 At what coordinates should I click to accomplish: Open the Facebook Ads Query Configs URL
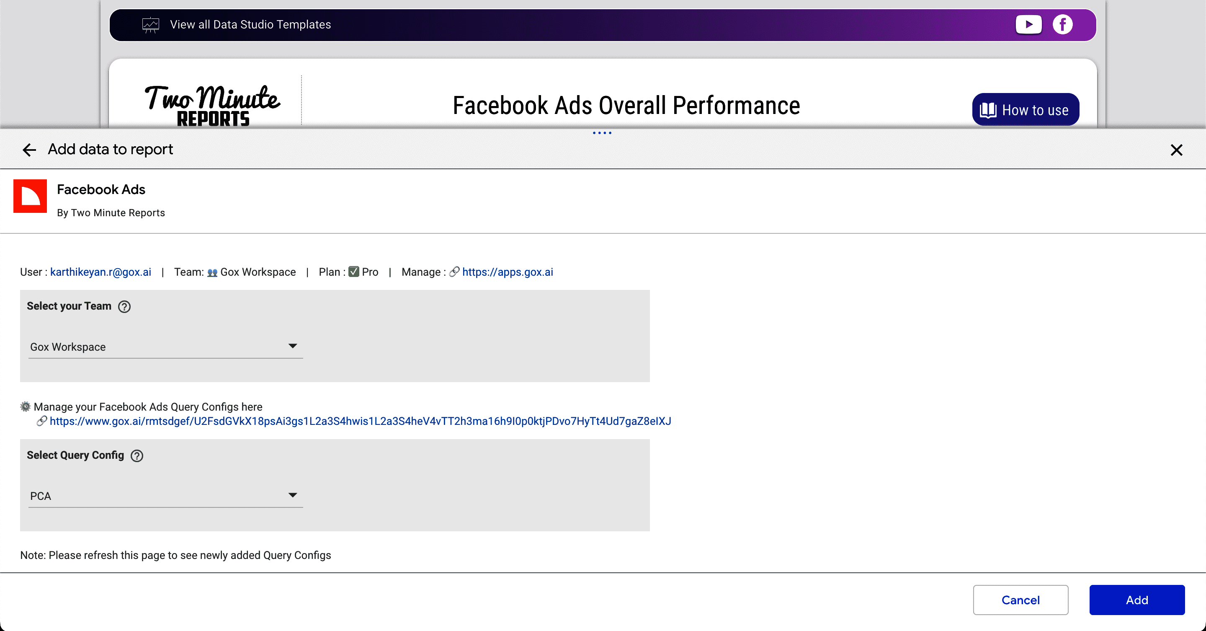click(x=360, y=421)
